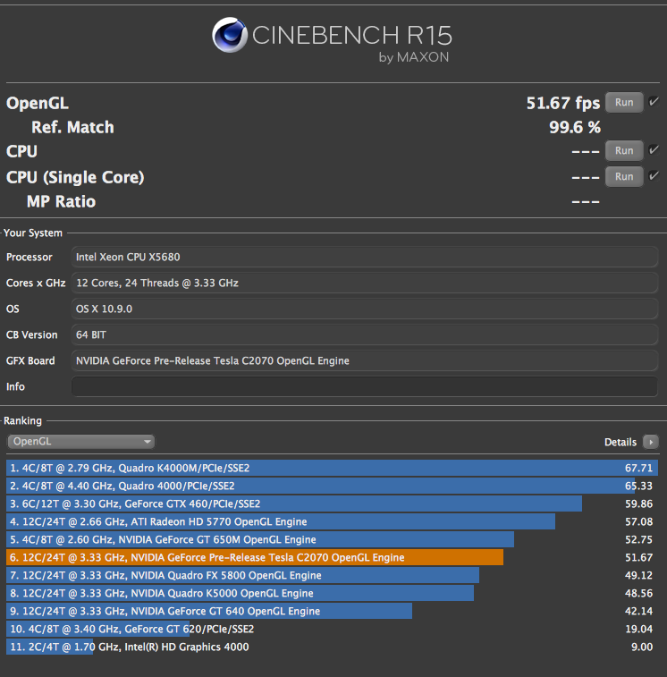Screen dimensions: 667x677
Task: Select ranking row Quadro 4000/PCIe/SSE2
Action: coord(332,486)
